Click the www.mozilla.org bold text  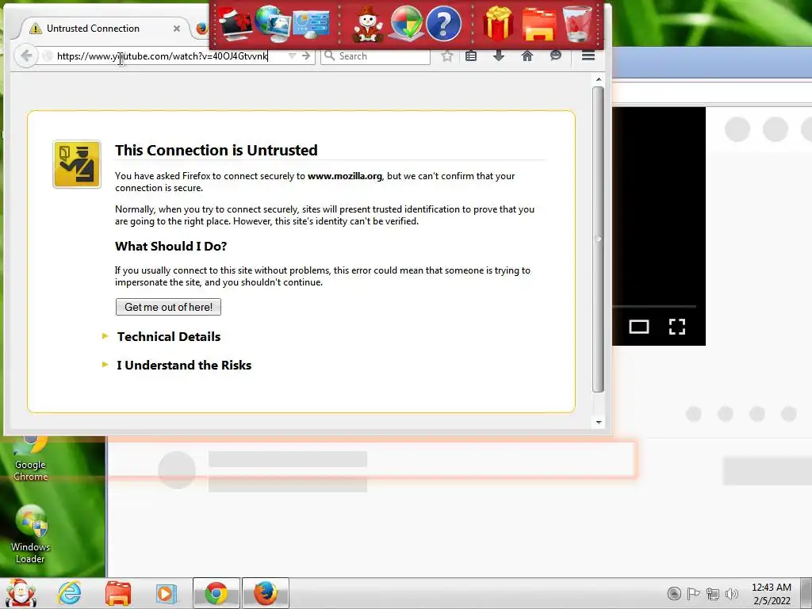click(345, 176)
